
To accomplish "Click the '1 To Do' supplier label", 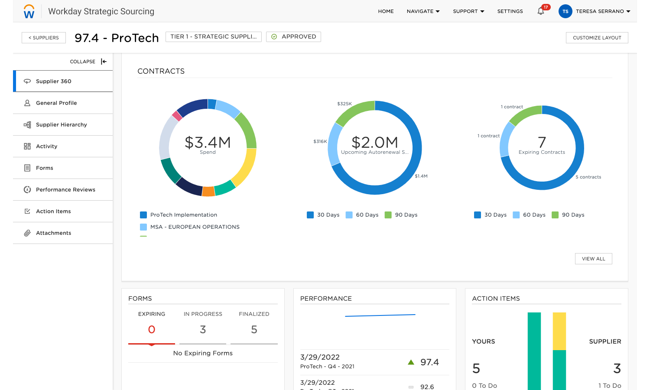I will click(610, 386).
